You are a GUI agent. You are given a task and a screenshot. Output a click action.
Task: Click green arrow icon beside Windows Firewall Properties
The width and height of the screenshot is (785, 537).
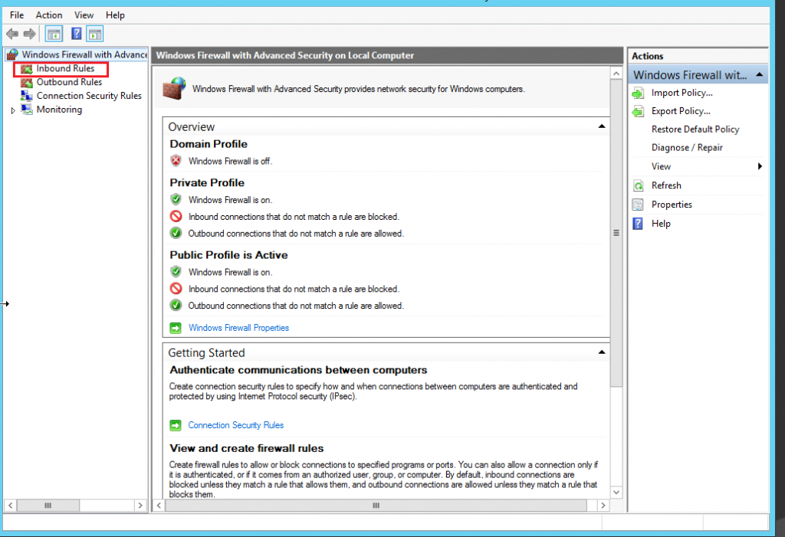coord(176,328)
